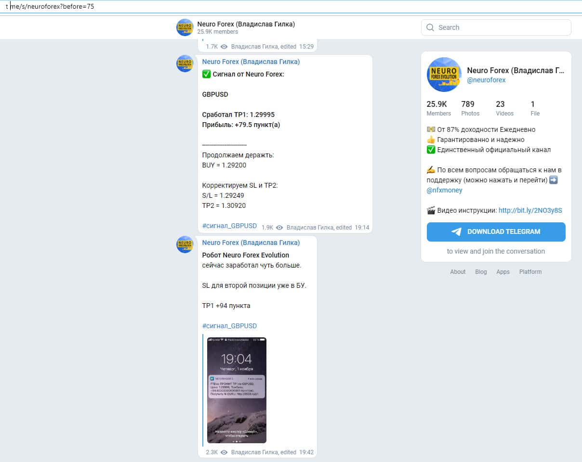Click the large channel logo in sidebar
Image resolution: width=582 pixels, height=462 pixels.
[444, 75]
